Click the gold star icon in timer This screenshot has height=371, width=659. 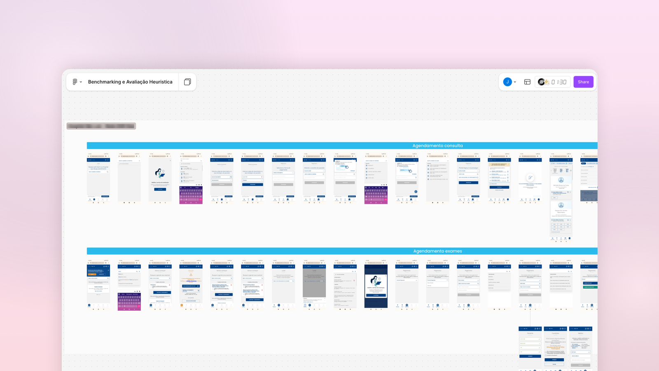coord(547,82)
